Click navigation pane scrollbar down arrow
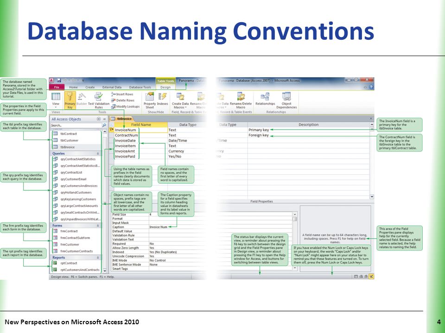The image size is (445, 333). pyautogui.click(x=105, y=271)
